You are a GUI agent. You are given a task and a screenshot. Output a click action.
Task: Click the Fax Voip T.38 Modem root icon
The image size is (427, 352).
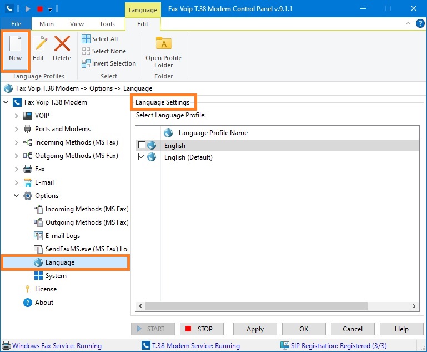pos(17,102)
